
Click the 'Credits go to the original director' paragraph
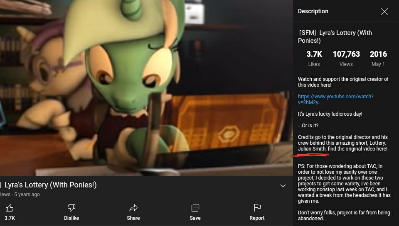[x=343, y=143]
